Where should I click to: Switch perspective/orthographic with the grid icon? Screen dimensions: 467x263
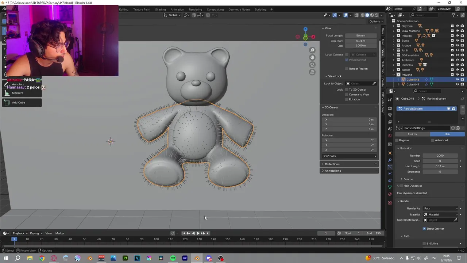pyautogui.click(x=312, y=72)
